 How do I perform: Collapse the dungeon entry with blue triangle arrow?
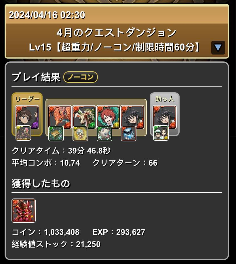click(218, 48)
